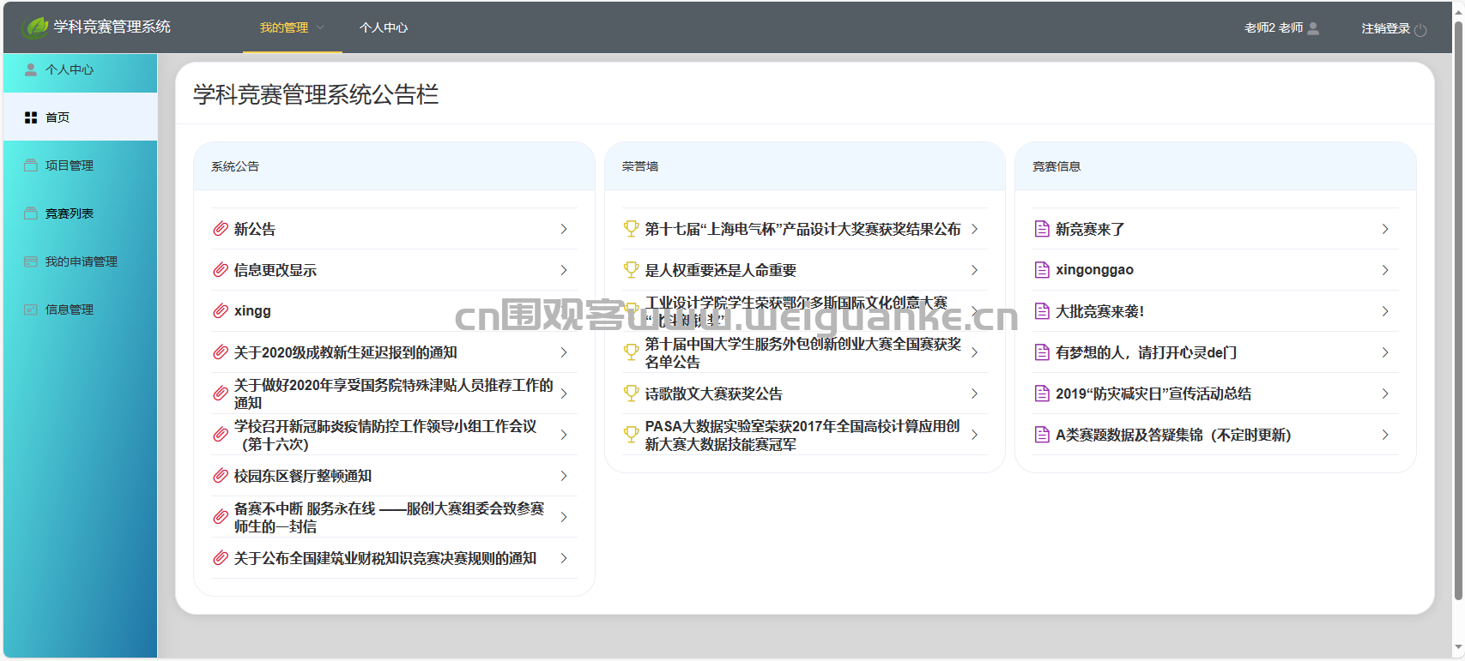1465x661 pixels.
Task: Click the icon beside 项目管理
Action: pos(31,165)
